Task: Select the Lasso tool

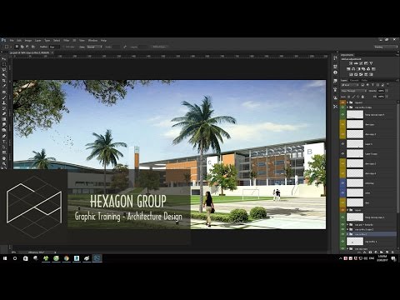Action: (x=4, y=70)
